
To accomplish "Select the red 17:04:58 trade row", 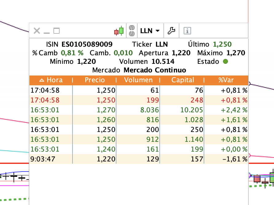I will (139, 100).
